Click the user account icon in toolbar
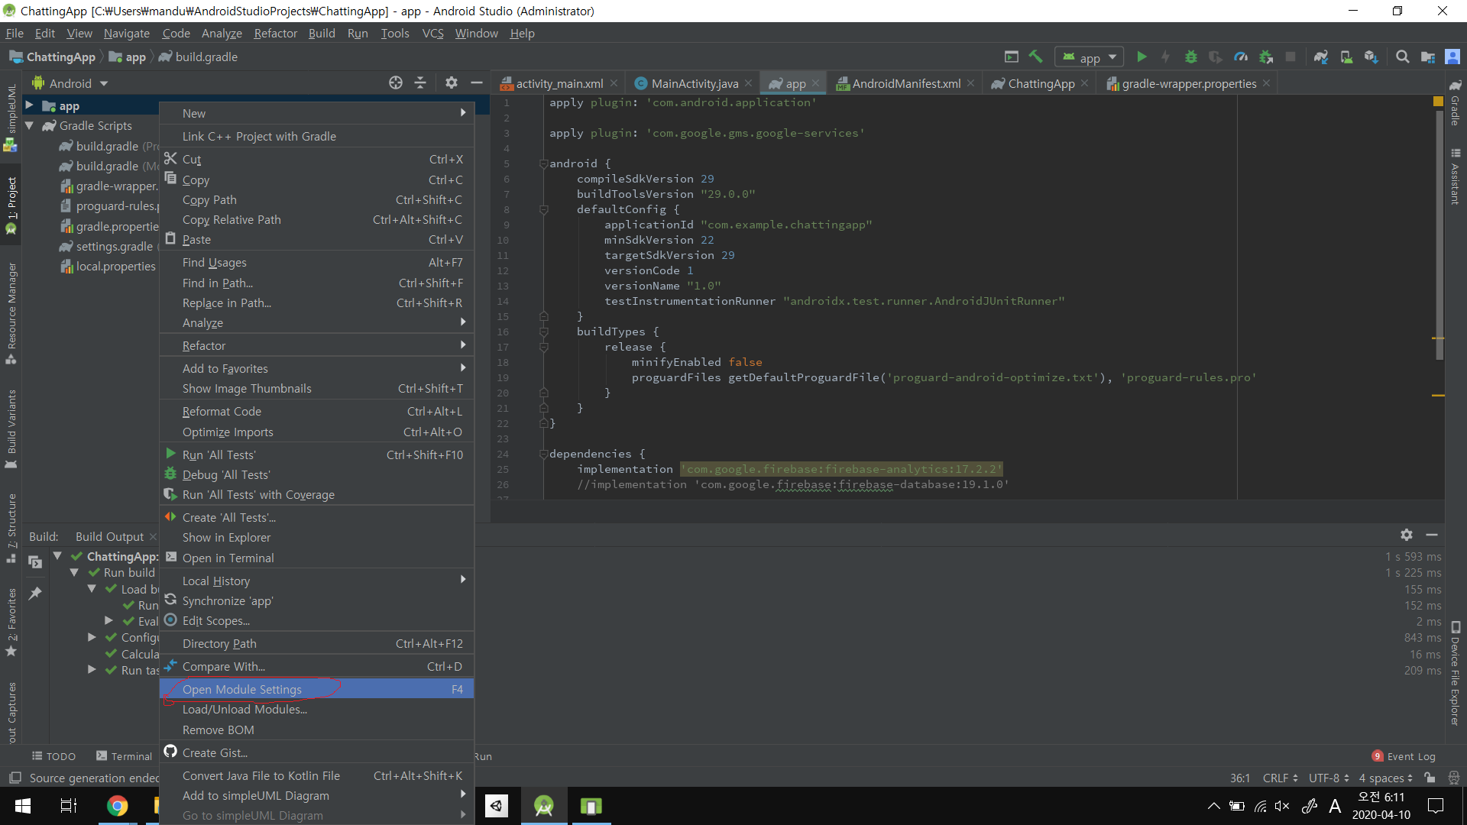 [1452, 57]
